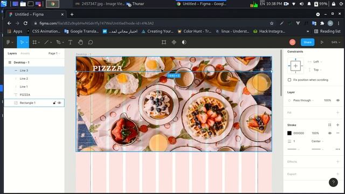Toggle layer visibility eye in Layer section
This screenshot has height=194, width=345.
click(x=338, y=100)
